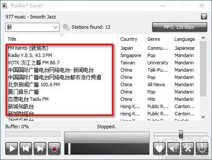The height and width of the screenshot is (160, 212).
Task: Click the Hits genre cell
Action: click(x=151, y=99)
